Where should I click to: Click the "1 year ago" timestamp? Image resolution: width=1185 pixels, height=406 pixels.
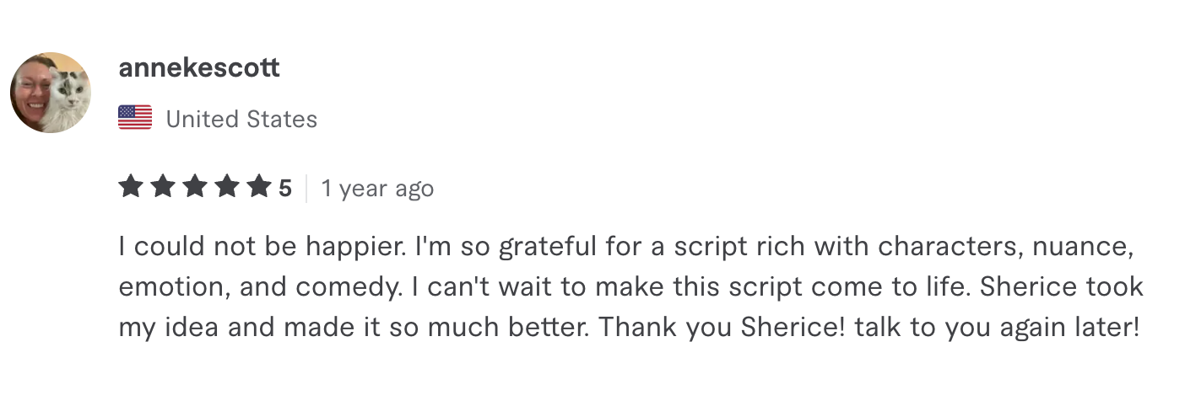377,188
